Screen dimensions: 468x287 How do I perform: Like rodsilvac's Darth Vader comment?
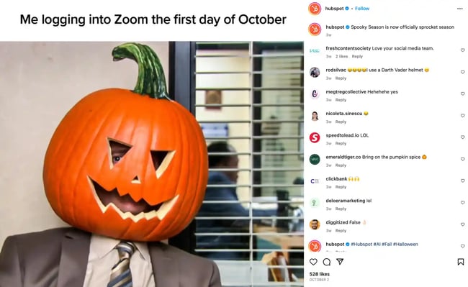point(462,72)
